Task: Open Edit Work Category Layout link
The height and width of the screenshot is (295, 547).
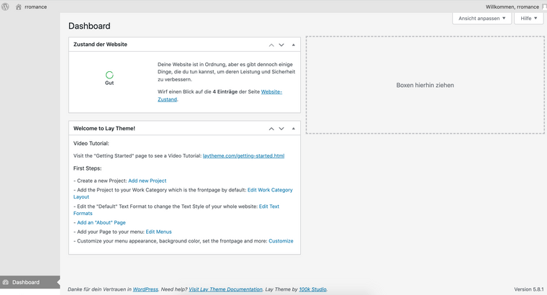Action: (270, 190)
